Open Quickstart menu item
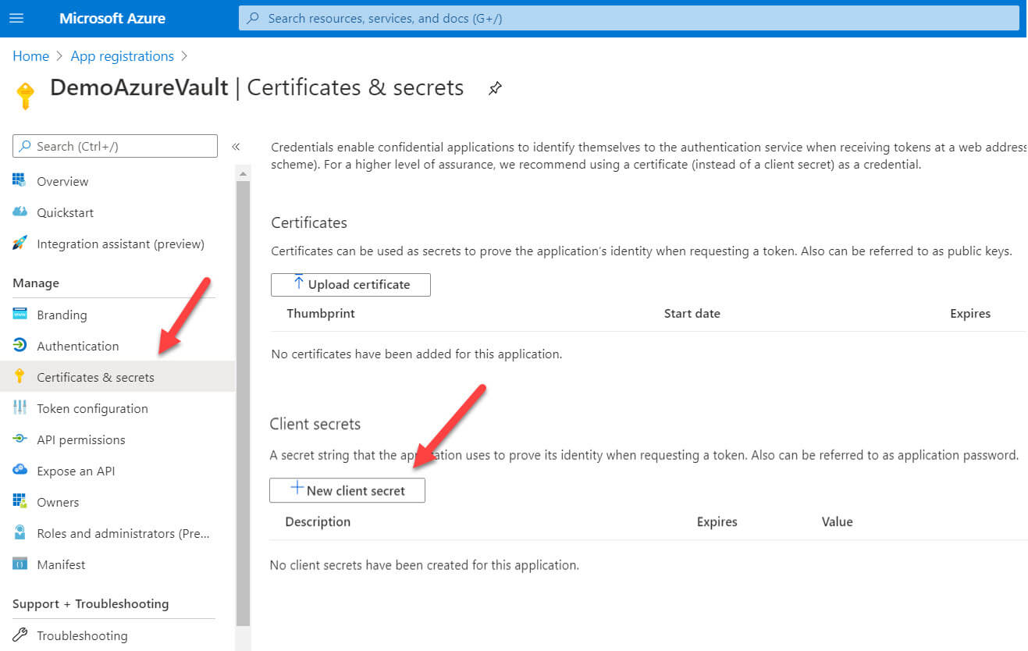The height and width of the screenshot is (651, 1028). pos(65,212)
